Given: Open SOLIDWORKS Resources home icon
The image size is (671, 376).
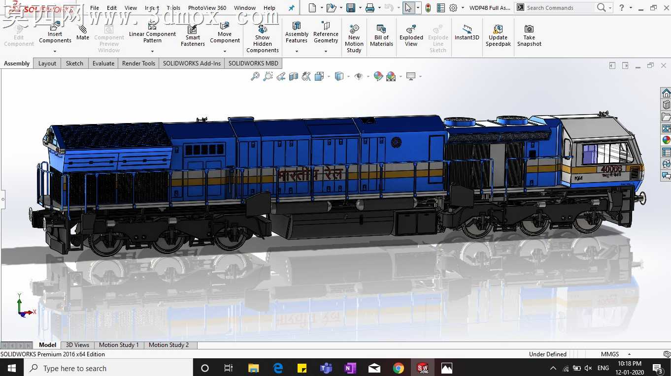Looking at the screenshot, I should pos(666,94).
